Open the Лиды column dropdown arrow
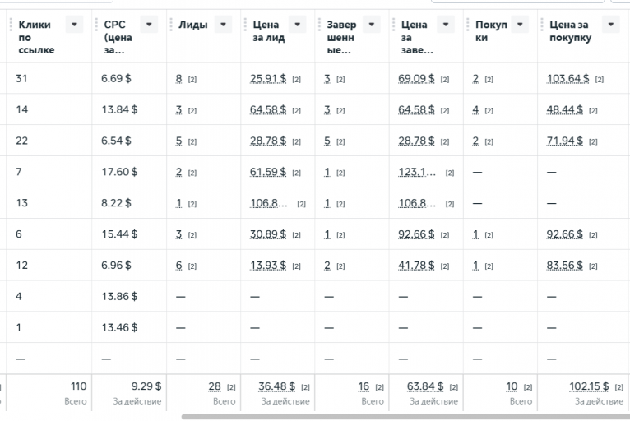The height and width of the screenshot is (421, 630). point(223,25)
